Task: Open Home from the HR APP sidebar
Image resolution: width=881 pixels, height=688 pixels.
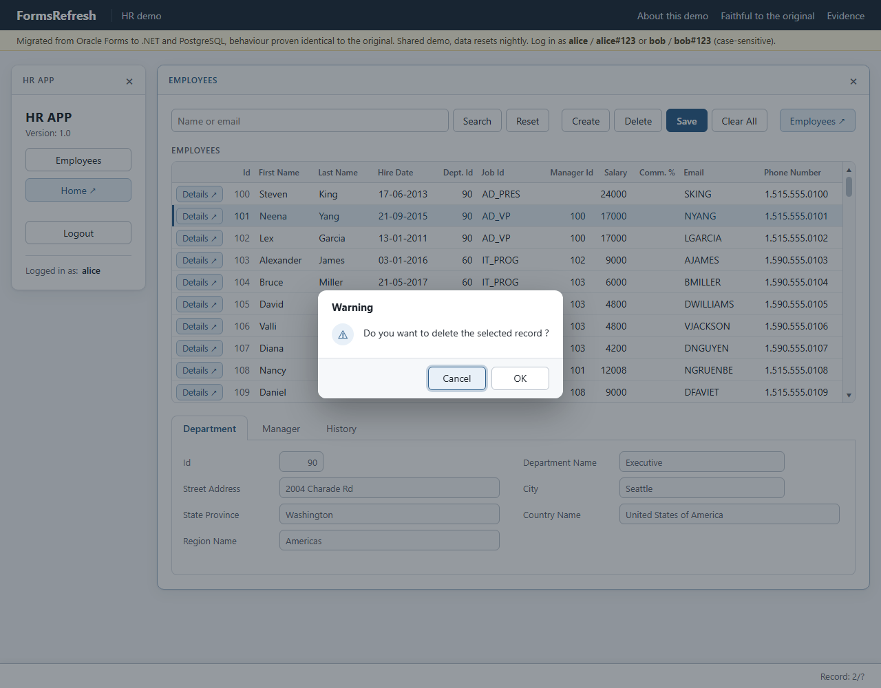Action: point(78,191)
